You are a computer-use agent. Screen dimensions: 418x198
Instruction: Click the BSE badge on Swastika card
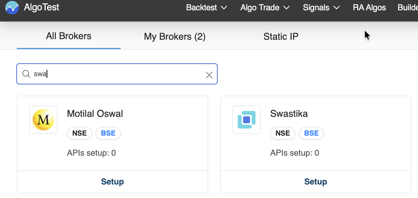312,133
